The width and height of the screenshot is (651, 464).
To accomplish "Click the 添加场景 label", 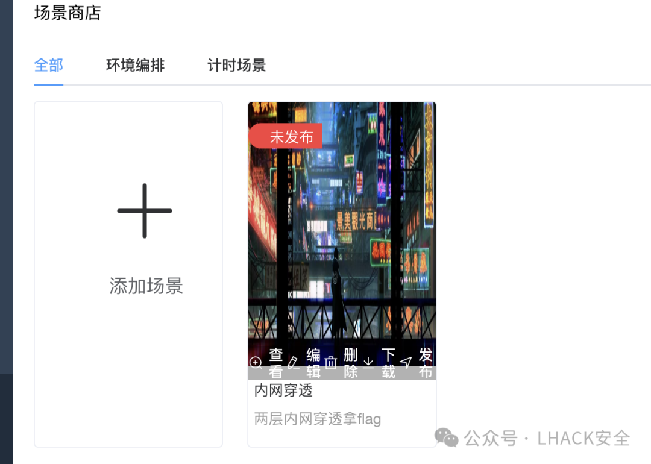I will pyautogui.click(x=146, y=286).
